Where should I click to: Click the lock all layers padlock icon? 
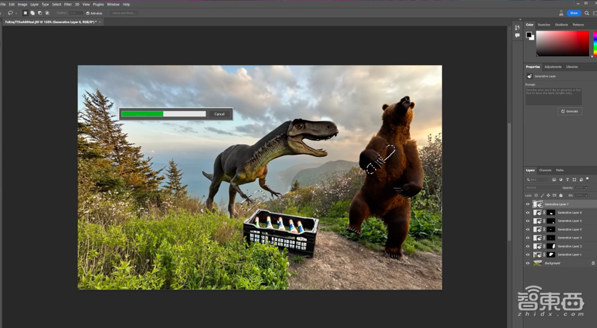click(561, 195)
